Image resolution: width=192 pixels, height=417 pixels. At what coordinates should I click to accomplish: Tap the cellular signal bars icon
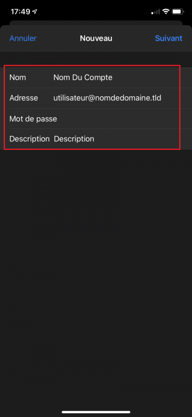156,12
